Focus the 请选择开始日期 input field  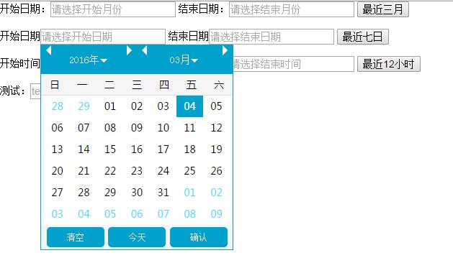click(103, 37)
